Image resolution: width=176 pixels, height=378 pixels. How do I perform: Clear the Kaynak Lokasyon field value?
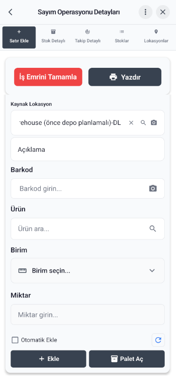(131, 123)
